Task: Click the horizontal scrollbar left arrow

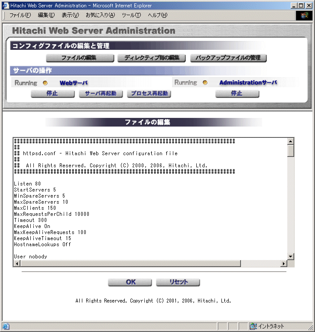Action: click(17, 264)
